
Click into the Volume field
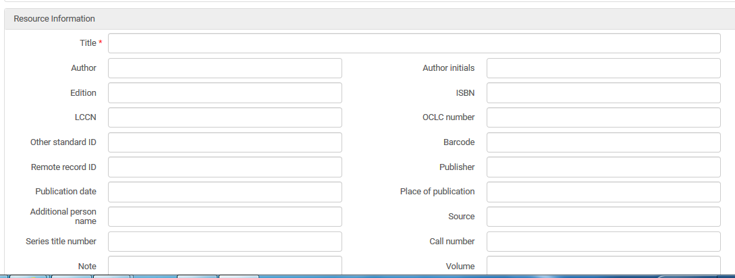point(603,266)
